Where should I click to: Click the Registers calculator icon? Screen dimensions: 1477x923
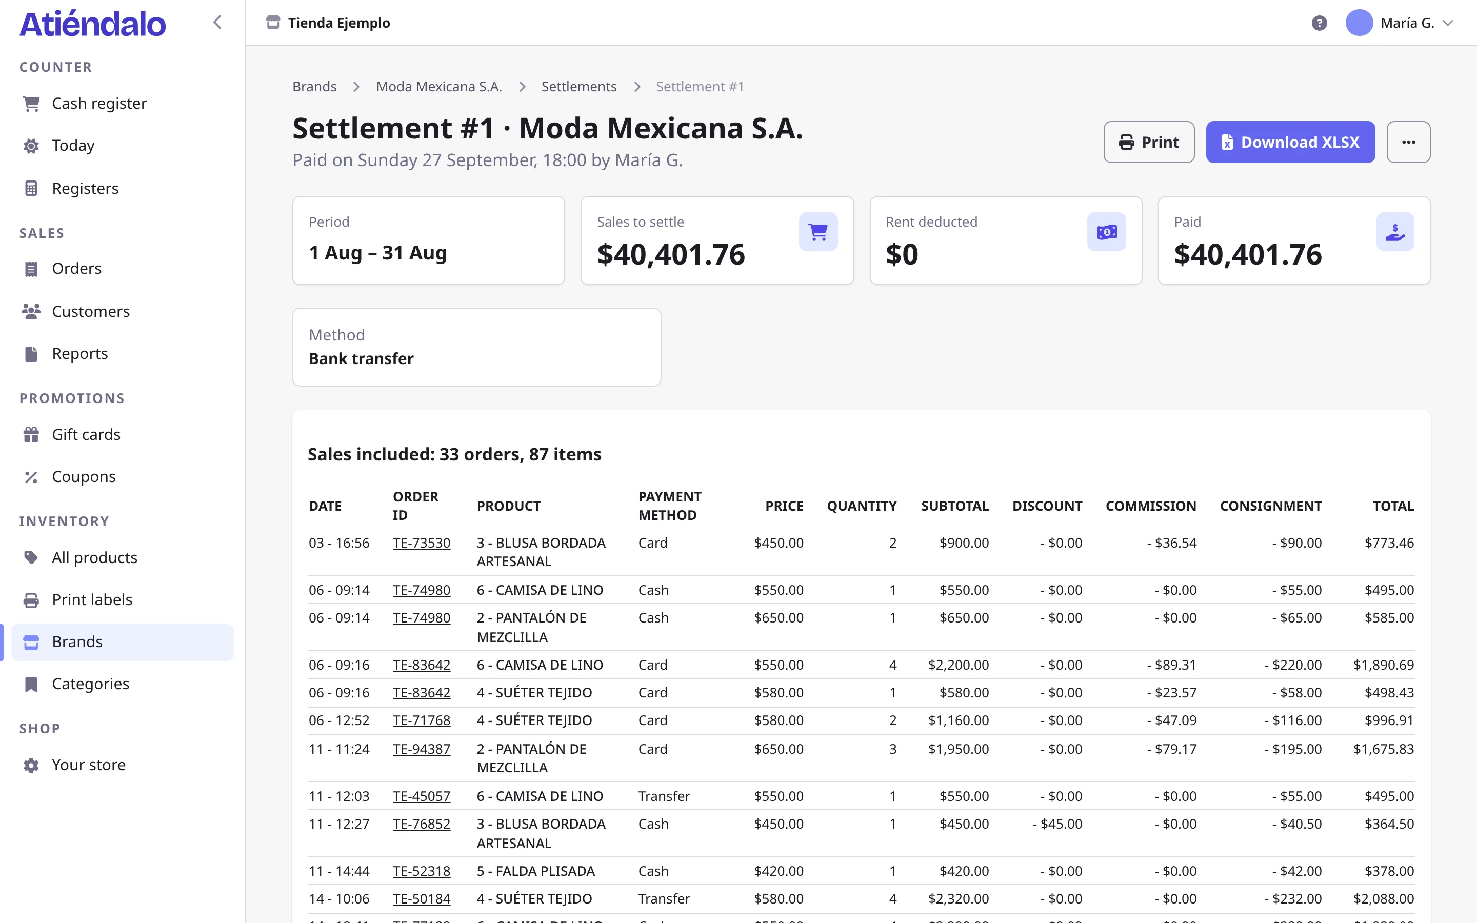(31, 188)
